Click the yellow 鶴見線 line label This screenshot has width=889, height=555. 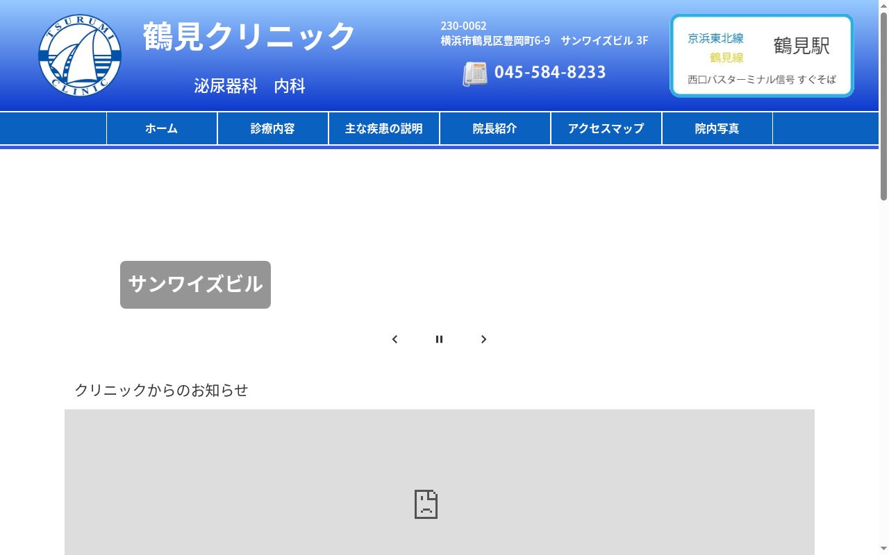(x=726, y=58)
